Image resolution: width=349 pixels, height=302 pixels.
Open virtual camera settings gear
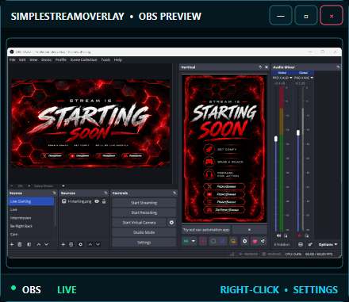click(x=171, y=223)
